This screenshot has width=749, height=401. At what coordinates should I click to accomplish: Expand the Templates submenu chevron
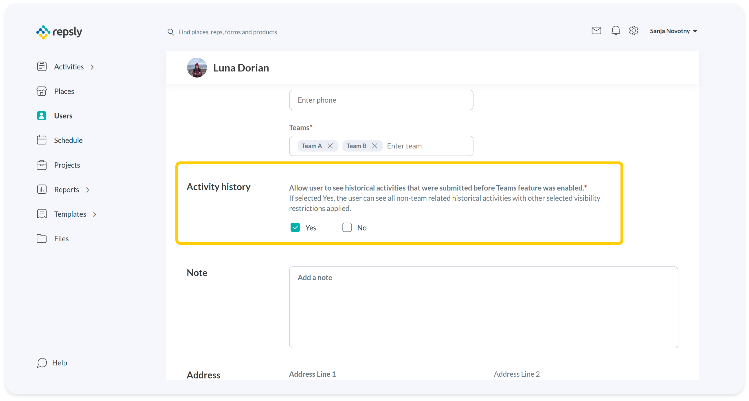coord(95,214)
